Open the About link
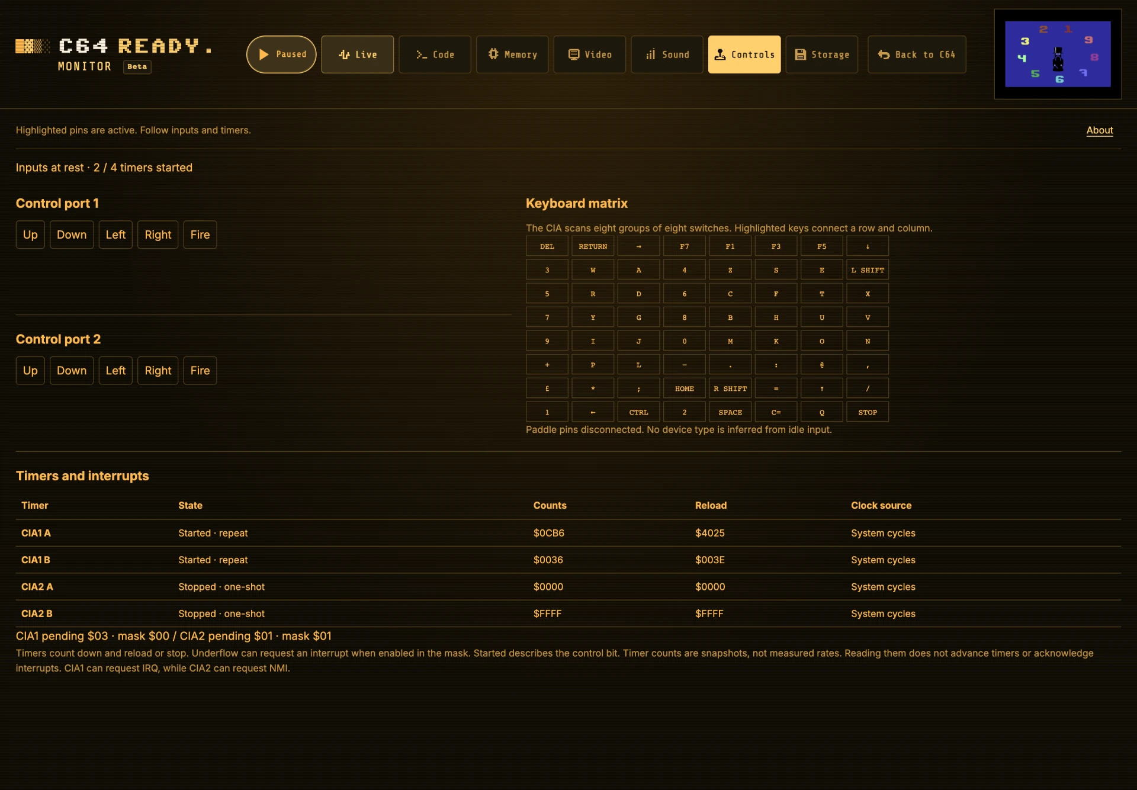1137x790 pixels. click(1100, 130)
